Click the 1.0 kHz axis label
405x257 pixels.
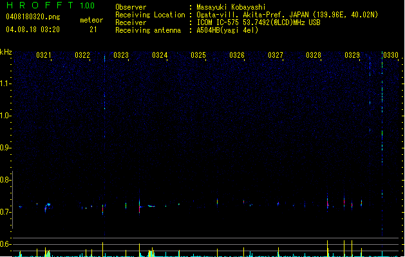point(5,116)
